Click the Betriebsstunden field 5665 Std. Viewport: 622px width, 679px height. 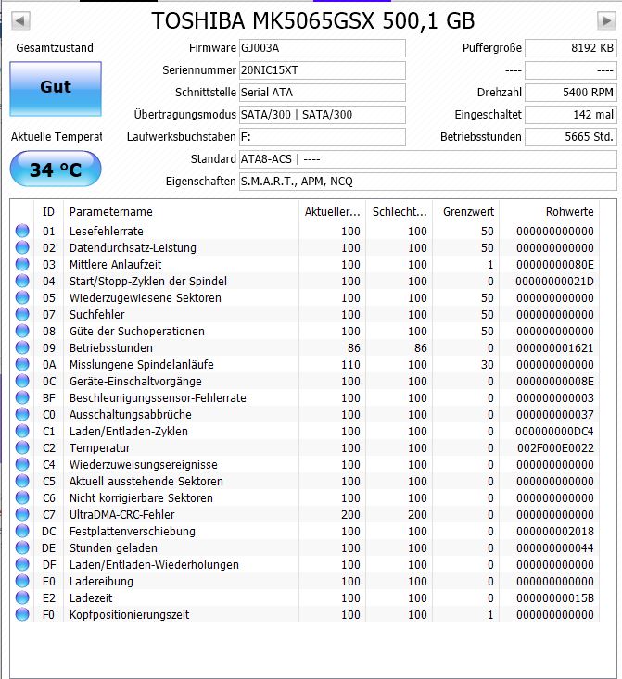click(x=570, y=137)
